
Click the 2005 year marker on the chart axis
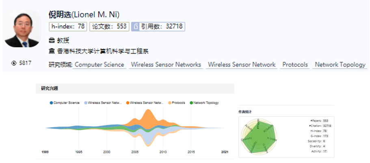click(135, 152)
